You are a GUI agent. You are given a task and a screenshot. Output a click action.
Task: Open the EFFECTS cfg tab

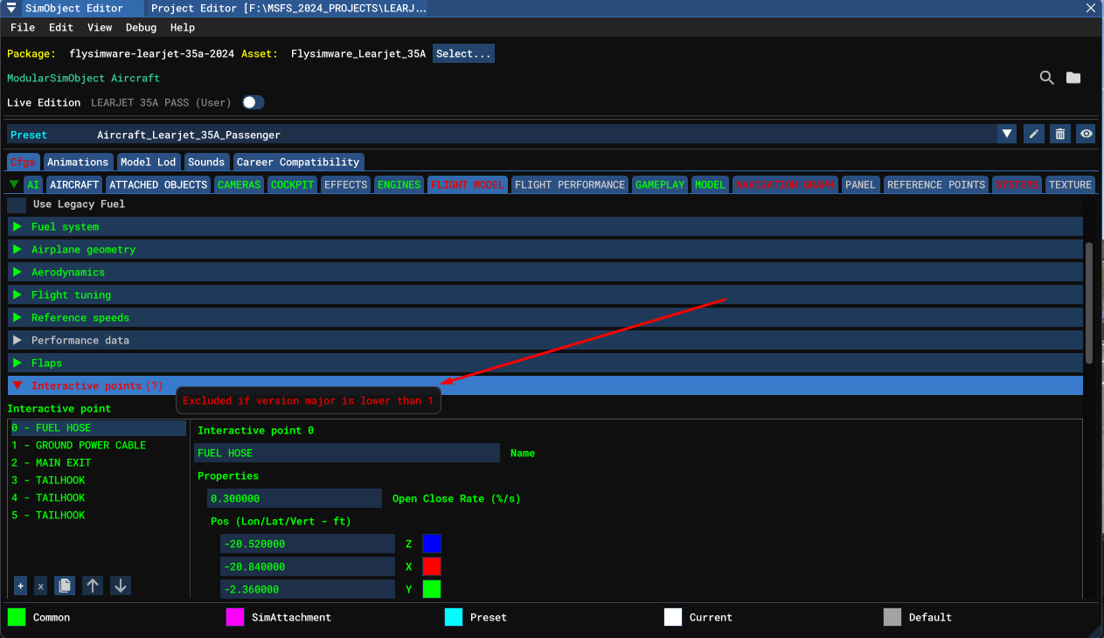(x=345, y=184)
